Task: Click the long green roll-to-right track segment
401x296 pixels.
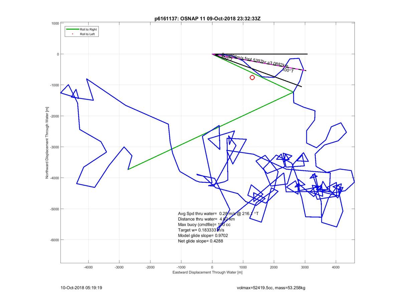Action: point(211,130)
